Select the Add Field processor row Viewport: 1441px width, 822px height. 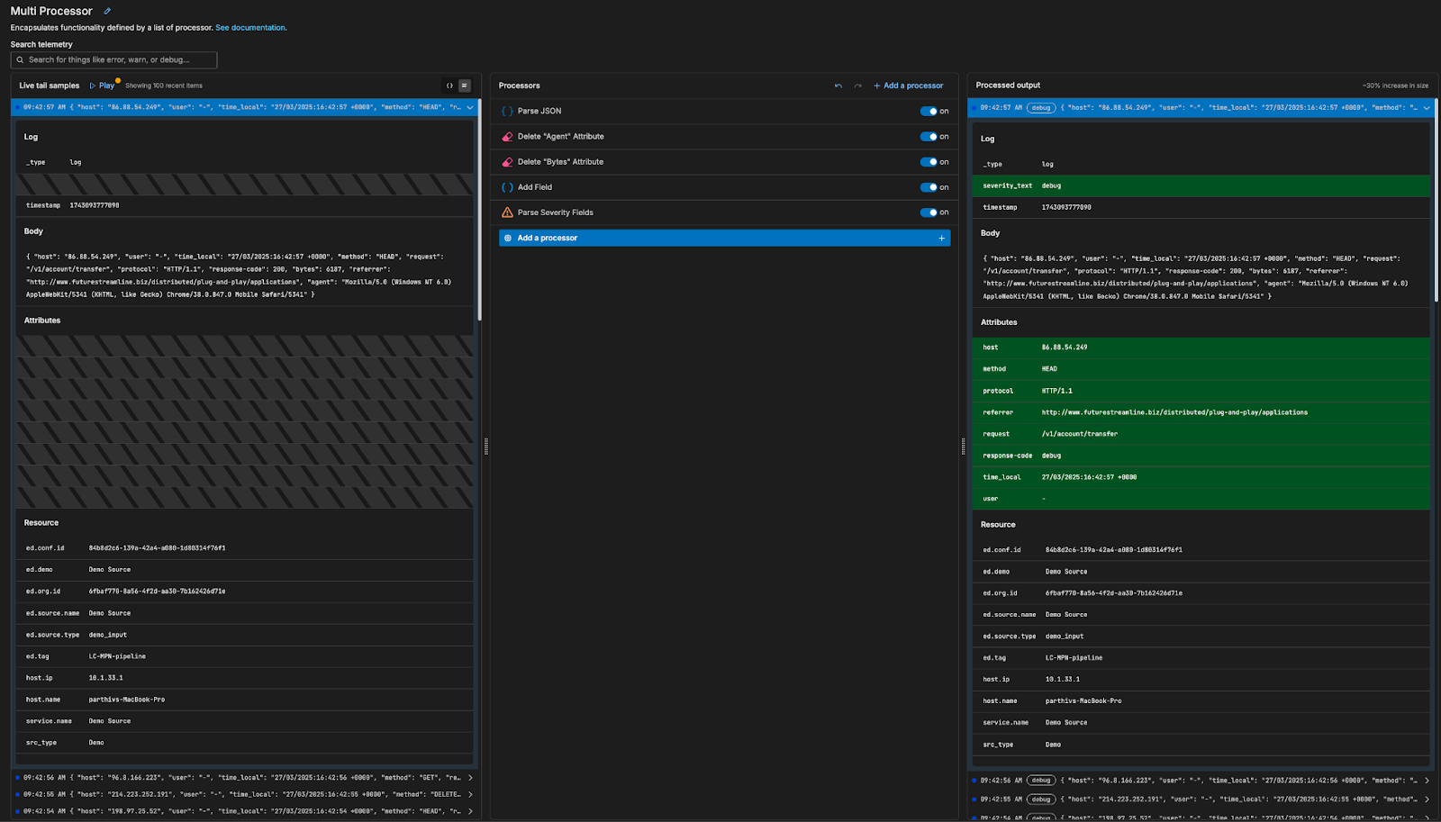point(535,187)
